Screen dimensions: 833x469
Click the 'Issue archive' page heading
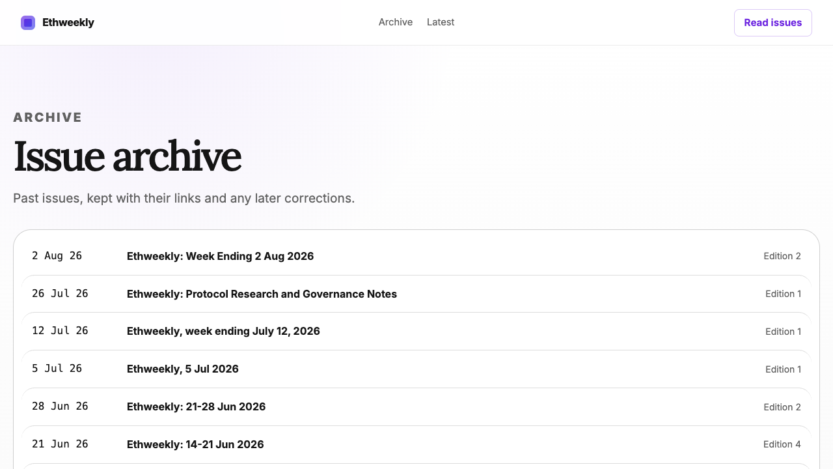click(x=128, y=156)
